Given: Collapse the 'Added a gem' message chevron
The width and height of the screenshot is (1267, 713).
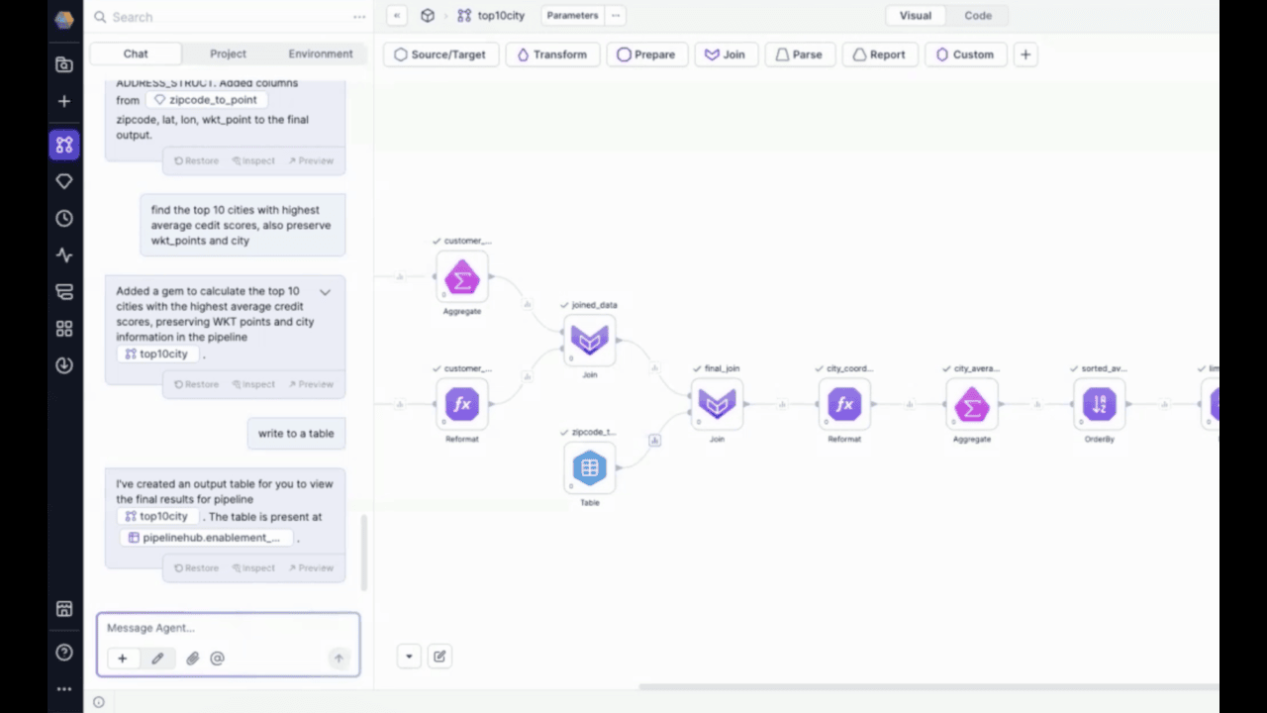Looking at the screenshot, I should (325, 292).
